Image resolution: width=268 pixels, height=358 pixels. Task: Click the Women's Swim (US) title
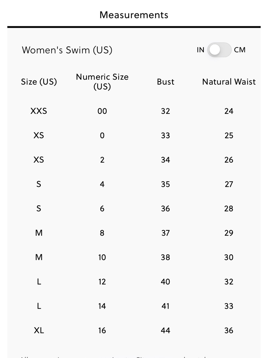pyautogui.click(x=67, y=50)
